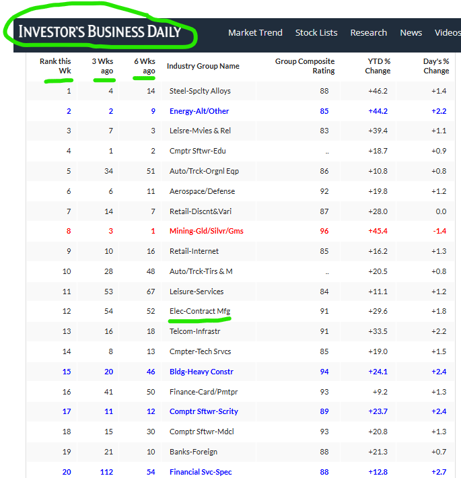461x478 pixels.
Task: Select Banks-Foreign group
Action: pos(193,452)
